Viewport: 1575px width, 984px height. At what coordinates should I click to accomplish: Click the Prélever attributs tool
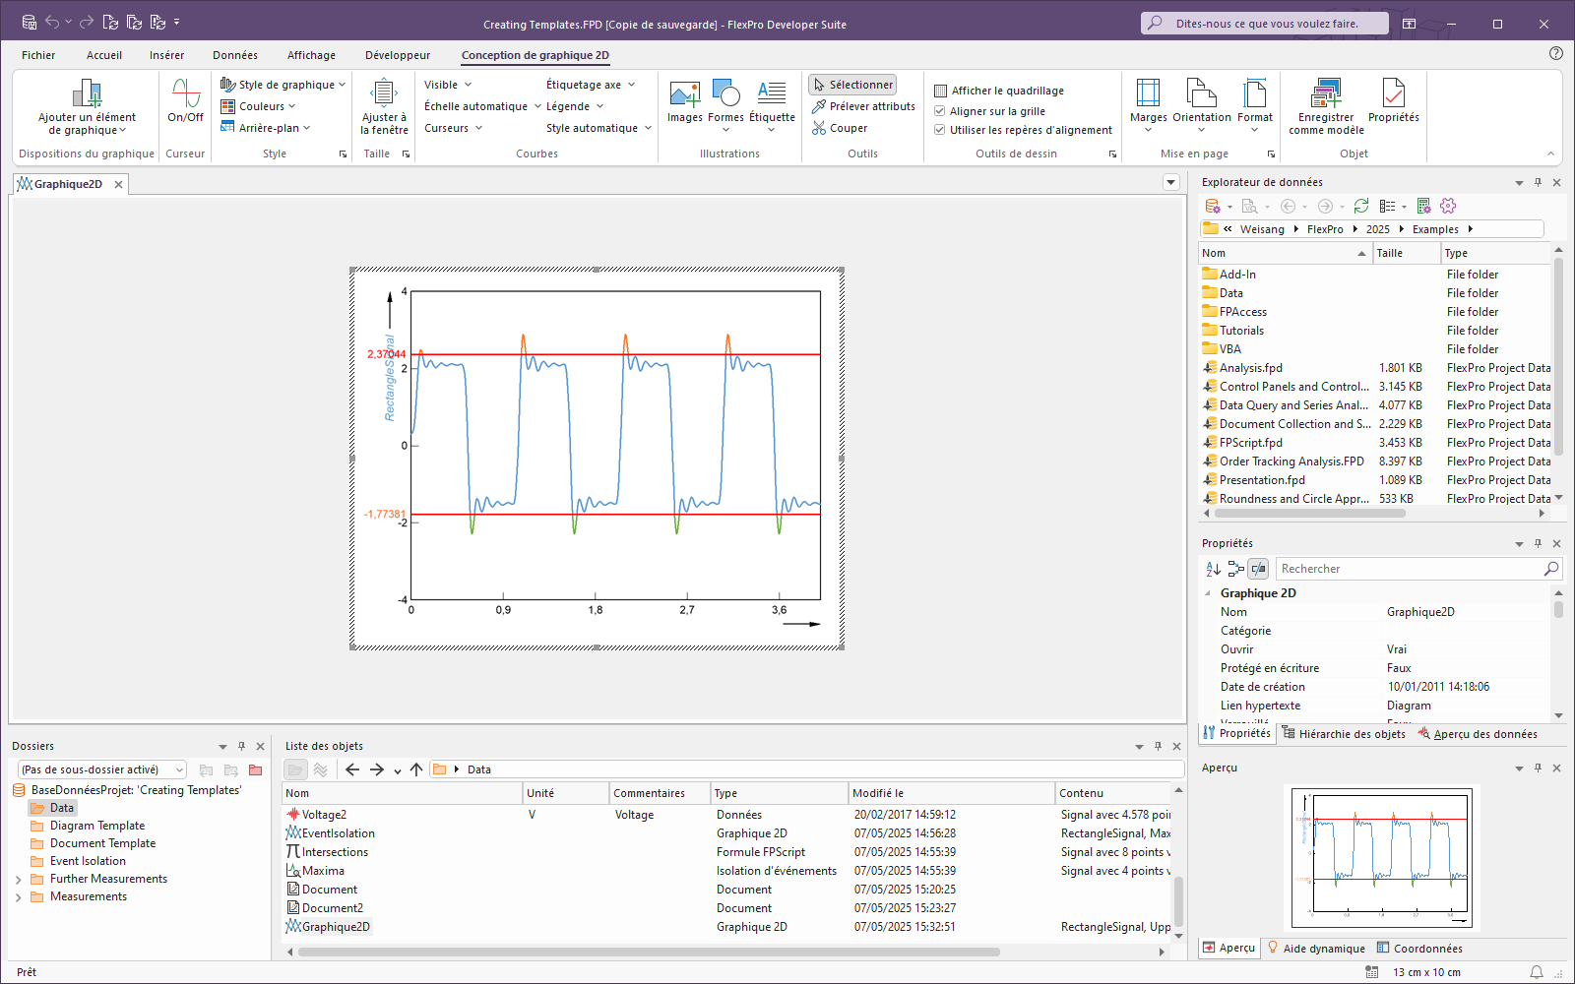pos(863,106)
